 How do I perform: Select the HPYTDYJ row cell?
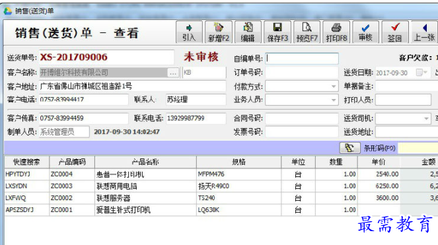27,174
